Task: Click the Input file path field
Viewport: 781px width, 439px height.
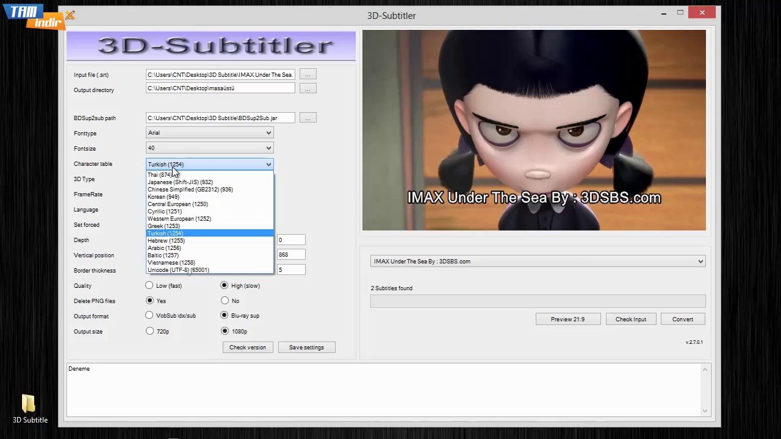Action: pyautogui.click(x=220, y=74)
